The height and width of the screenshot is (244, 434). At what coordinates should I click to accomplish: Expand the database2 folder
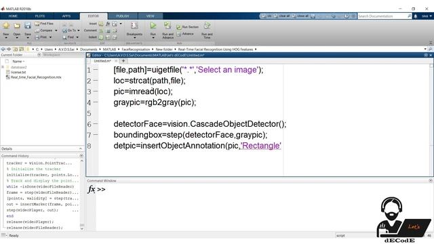coord(3,67)
